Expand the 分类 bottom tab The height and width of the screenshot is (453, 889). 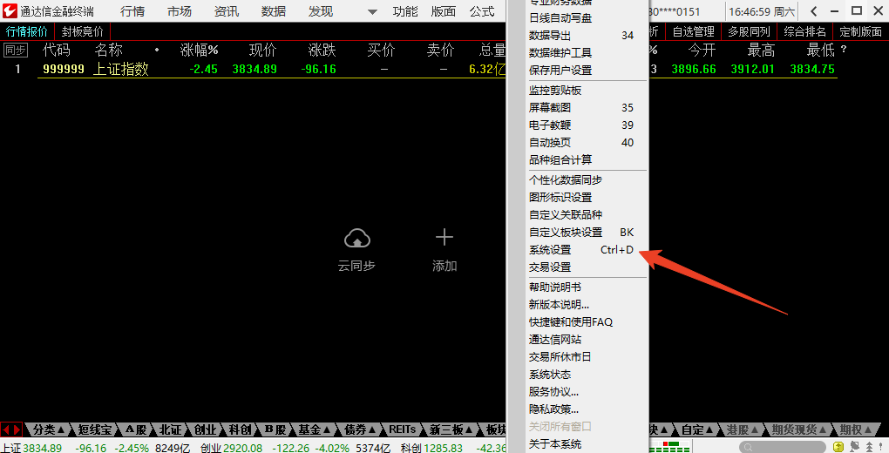point(49,429)
